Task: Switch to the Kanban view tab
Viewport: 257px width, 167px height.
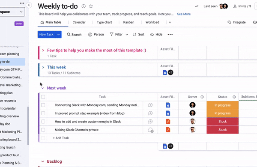Action: (x=128, y=22)
